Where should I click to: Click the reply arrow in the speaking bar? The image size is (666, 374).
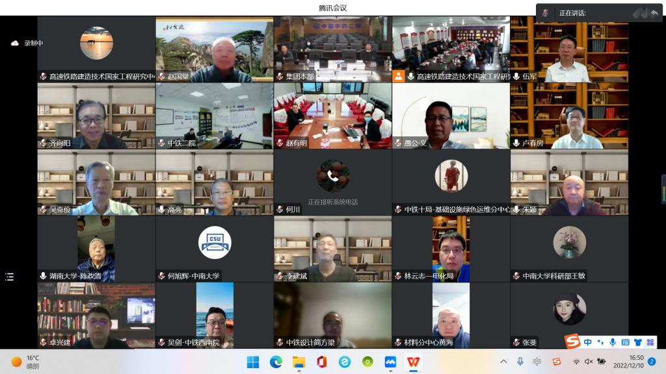(654, 13)
